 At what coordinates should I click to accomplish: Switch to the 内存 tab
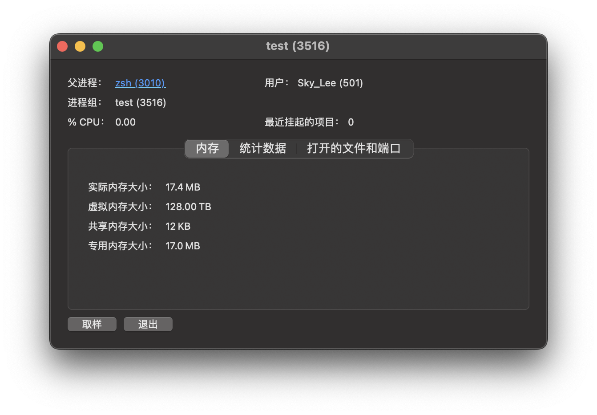click(x=207, y=148)
